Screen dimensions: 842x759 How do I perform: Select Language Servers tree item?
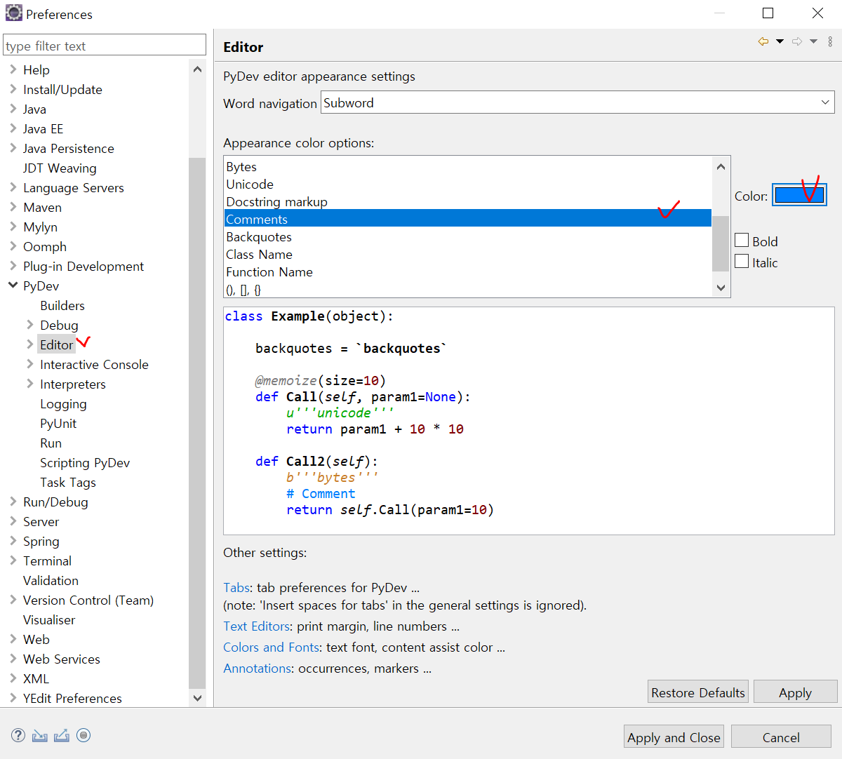[74, 187]
